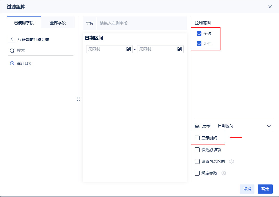
Task: Click the 字段 label
Action: click(x=90, y=23)
